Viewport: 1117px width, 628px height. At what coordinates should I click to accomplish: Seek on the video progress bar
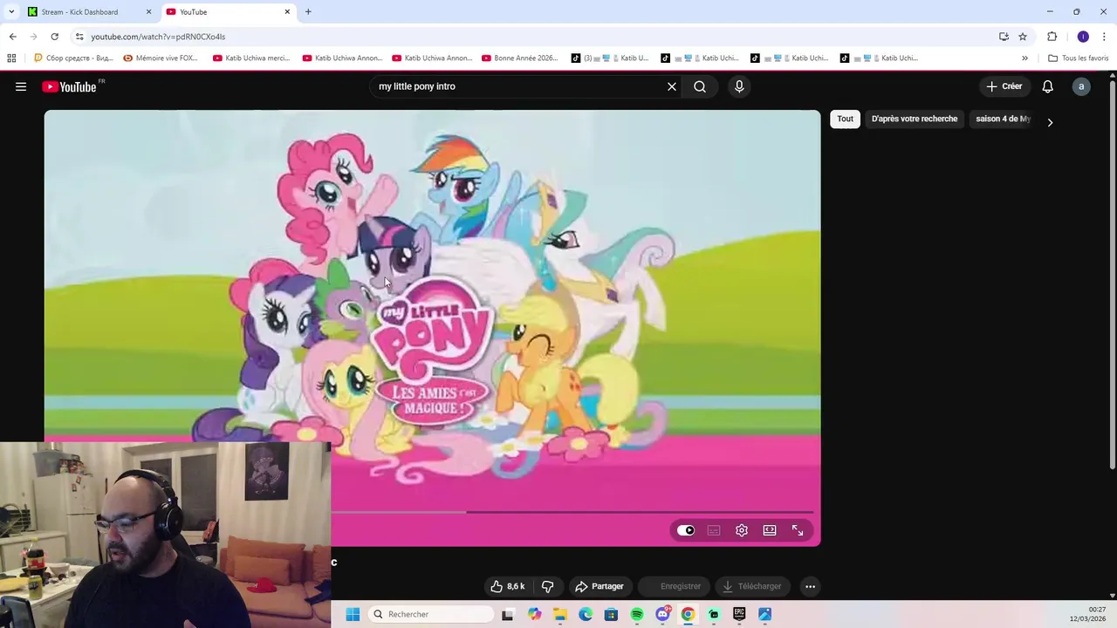tap(572, 512)
